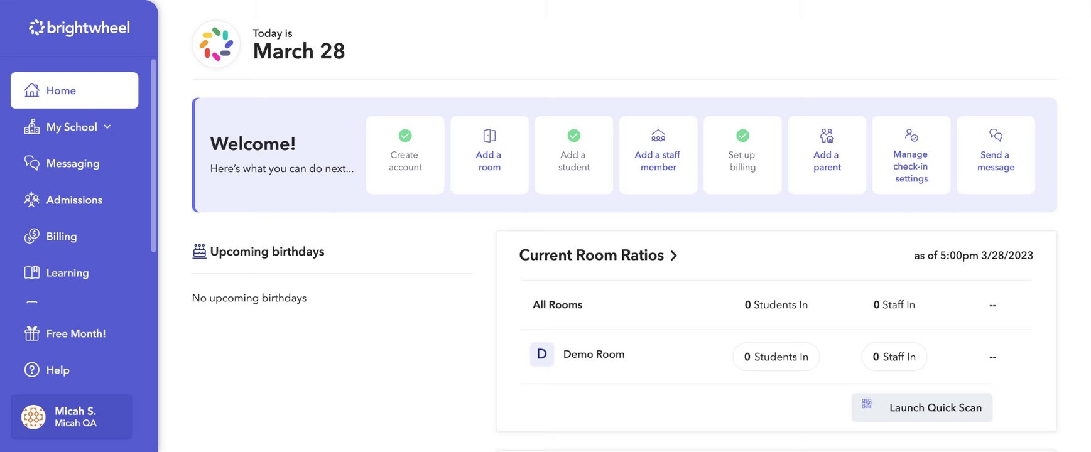
Task: Open the Billing sidebar section
Action: click(61, 236)
